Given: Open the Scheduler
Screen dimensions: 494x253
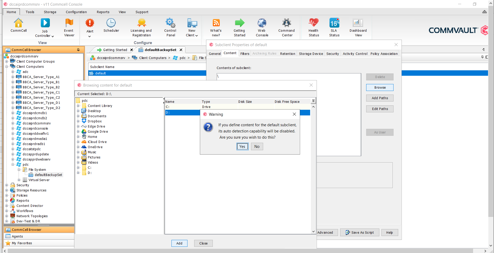Looking at the screenshot, I should 111,25.
